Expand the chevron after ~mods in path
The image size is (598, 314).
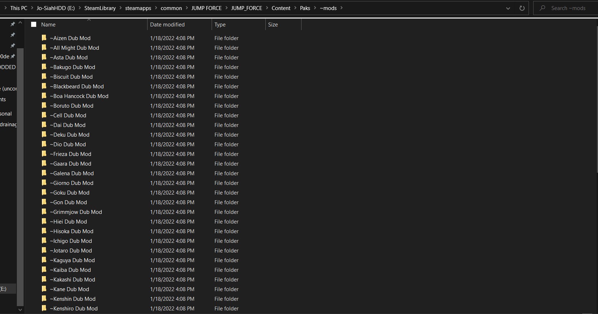pos(342,8)
